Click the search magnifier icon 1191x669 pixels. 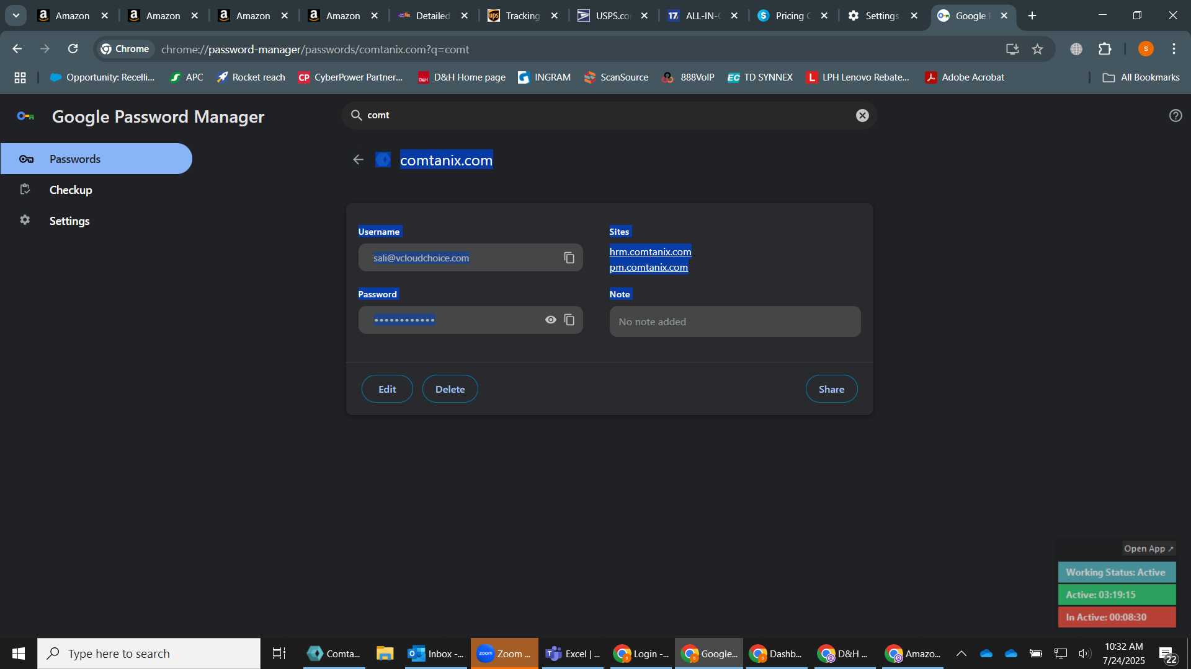pyautogui.click(x=356, y=115)
